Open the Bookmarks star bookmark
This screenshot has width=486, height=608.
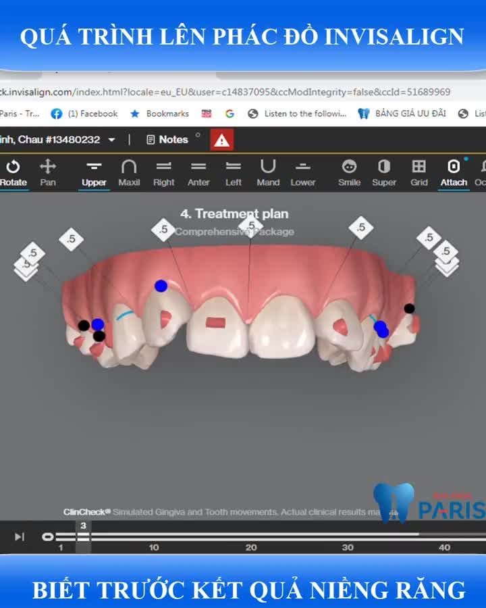160,113
